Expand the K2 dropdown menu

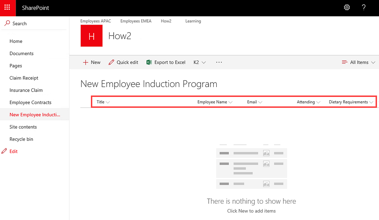click(x=200, y=62)
